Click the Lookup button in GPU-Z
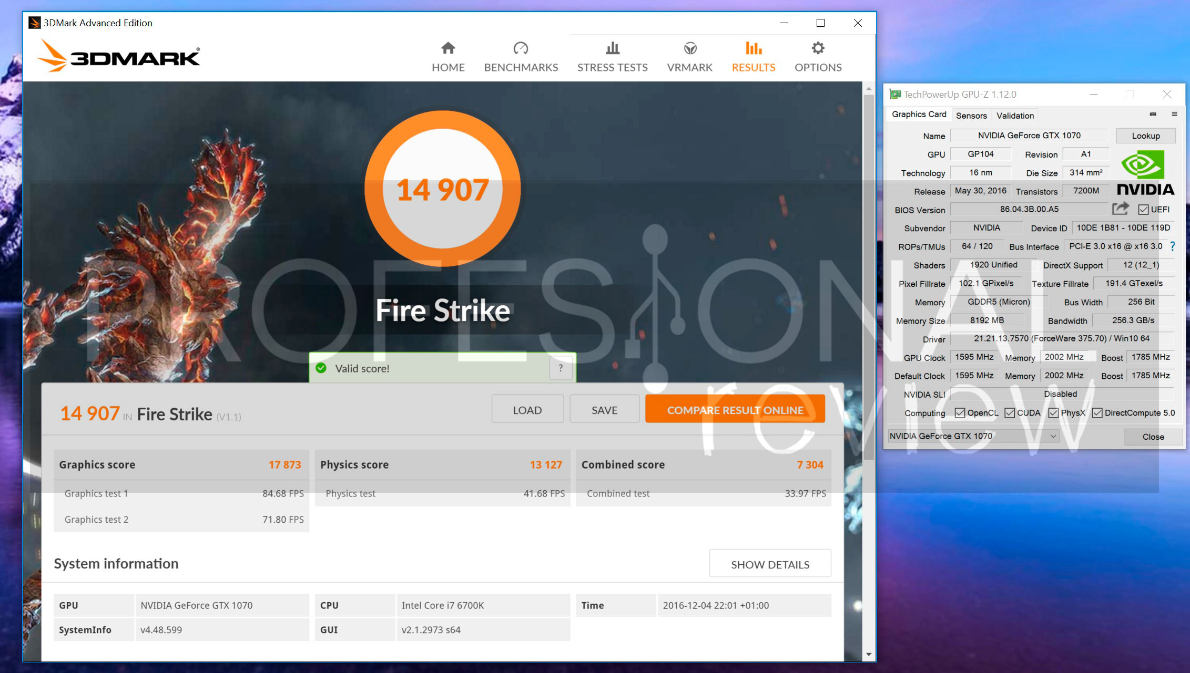The height and width of the screenshot is (673, 1190). pyautogui.click(x=1146, y=136)
